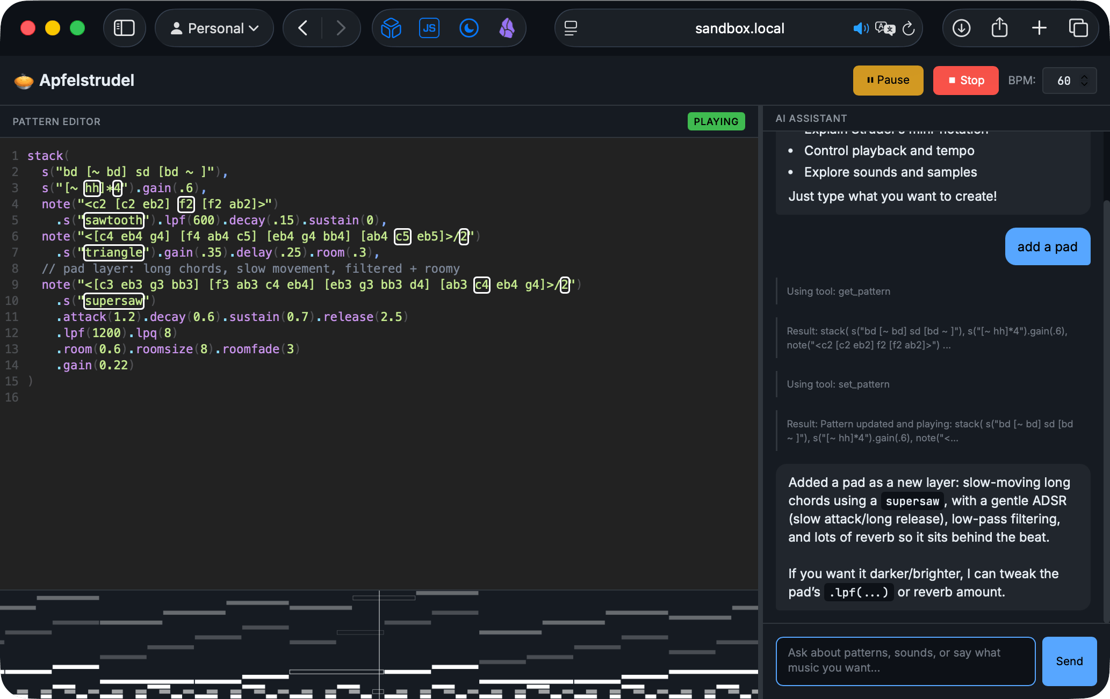
Task: Reload the page with refresh icon
Action: click(909, 28)
